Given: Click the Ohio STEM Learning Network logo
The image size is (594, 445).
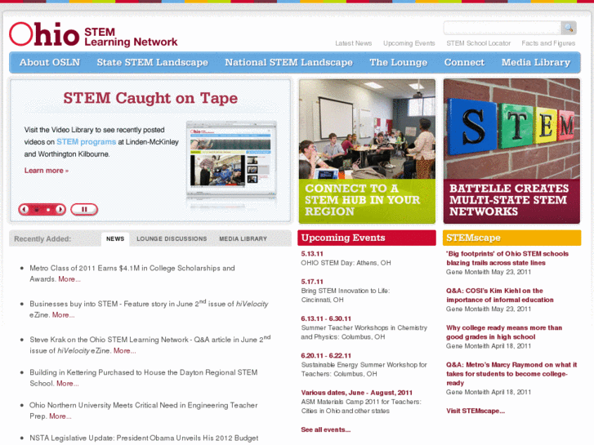Looking at the screenshot, I should pyautogui.click(x=93, y=34).
